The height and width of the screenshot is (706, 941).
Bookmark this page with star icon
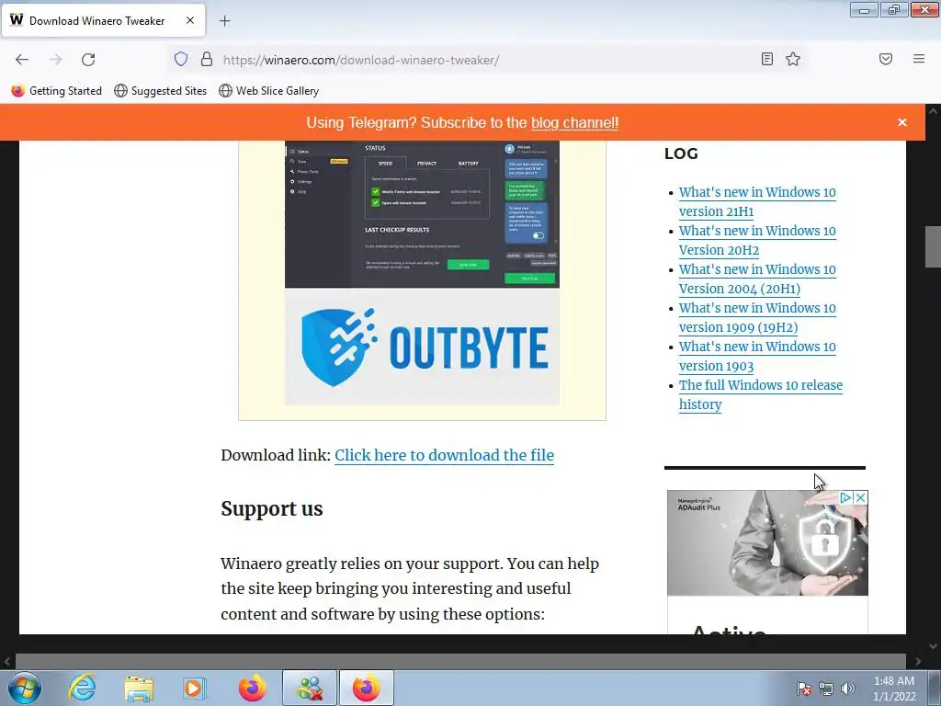click(793, 59)
